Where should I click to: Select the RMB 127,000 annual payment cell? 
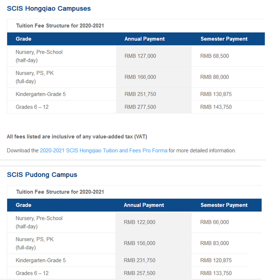pyautogui.click(x=140, y=56)
